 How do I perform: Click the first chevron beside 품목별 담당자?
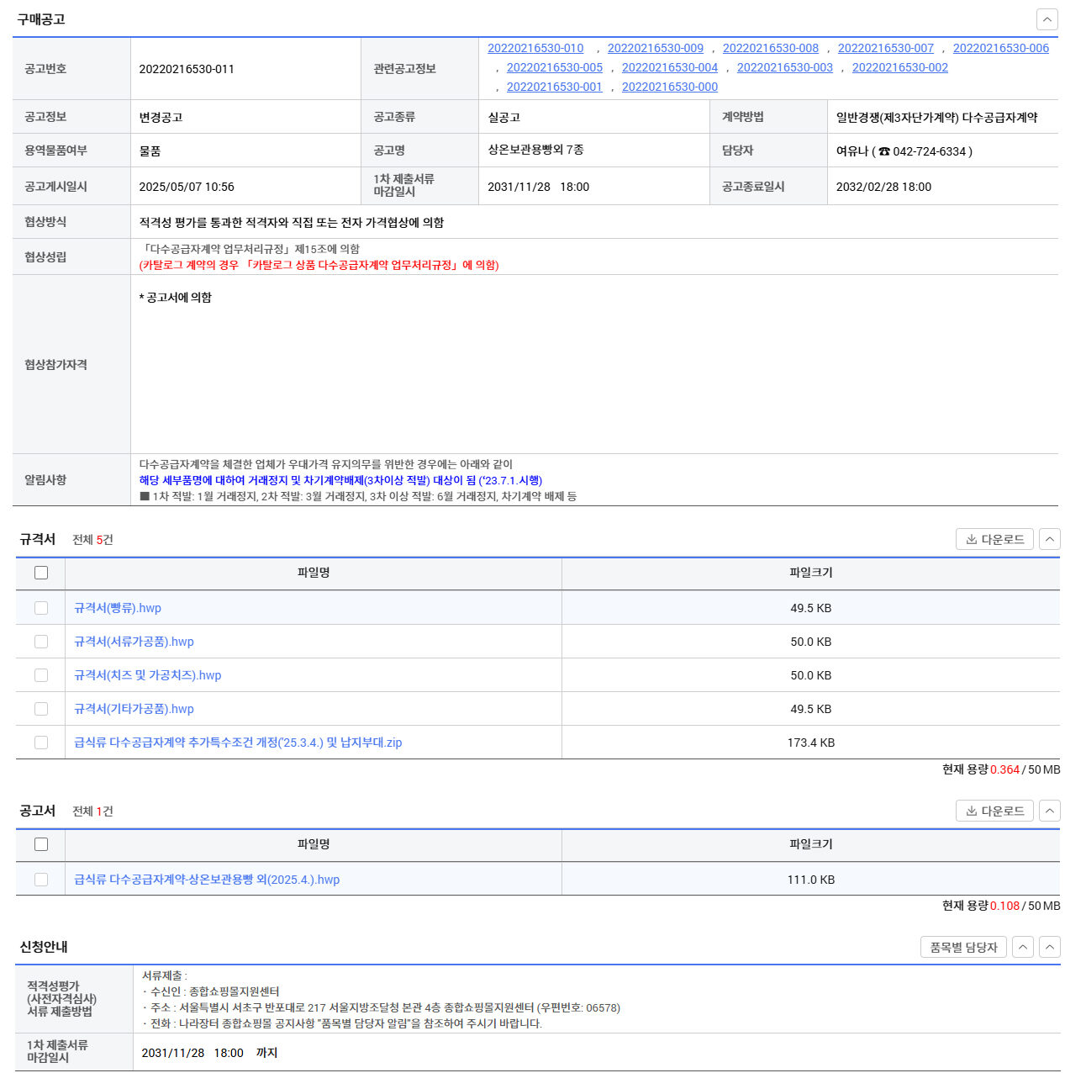pos(1022,947)
